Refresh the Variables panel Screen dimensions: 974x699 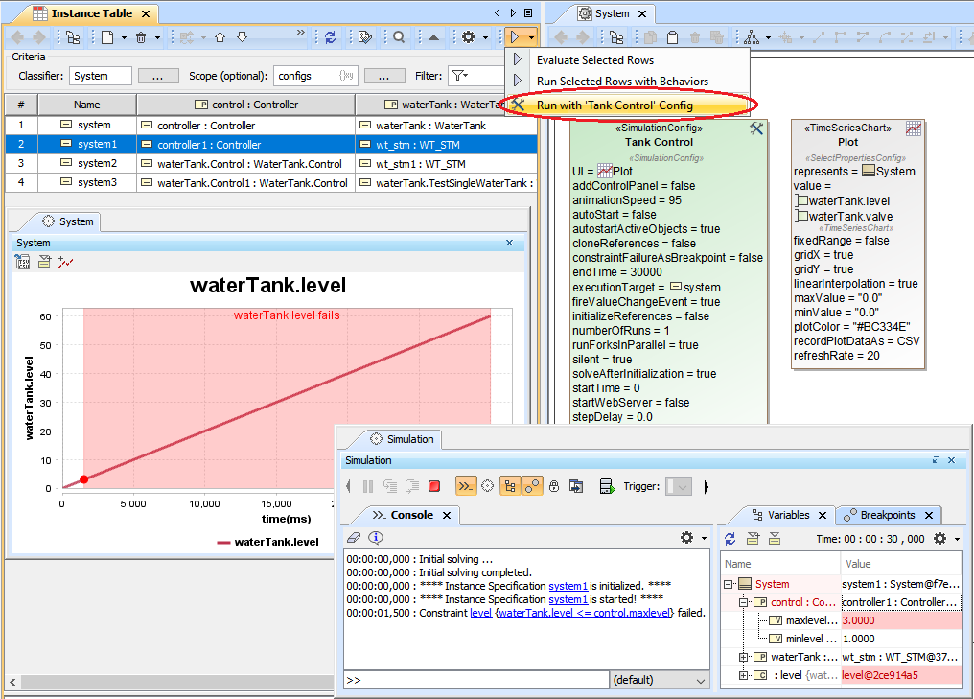730,539
